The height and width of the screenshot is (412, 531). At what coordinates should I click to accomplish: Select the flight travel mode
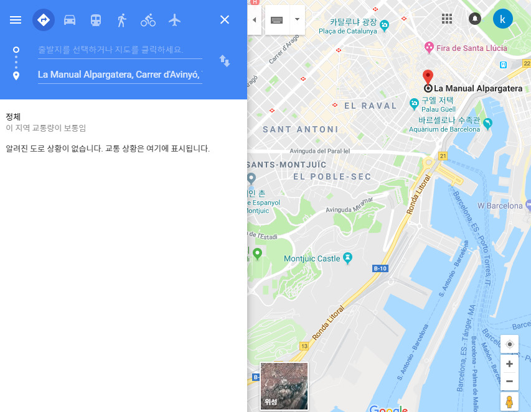tap(174, 20)
